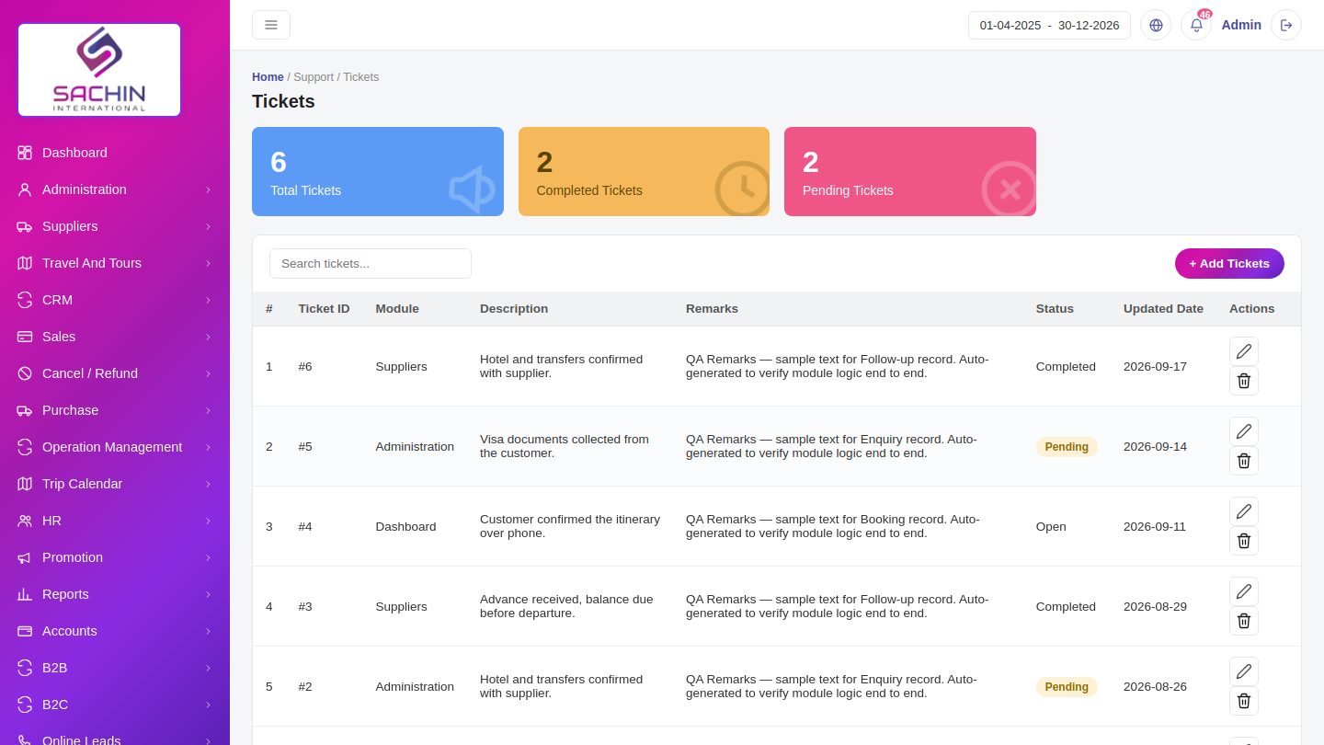Click the Add Tickets button

pos(1229,263)
